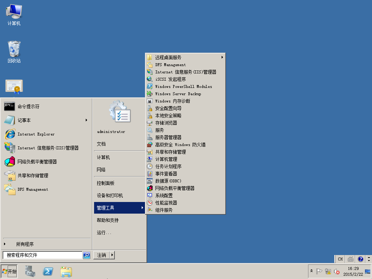Open 数据源(ODBC) entry

(185, 181)
